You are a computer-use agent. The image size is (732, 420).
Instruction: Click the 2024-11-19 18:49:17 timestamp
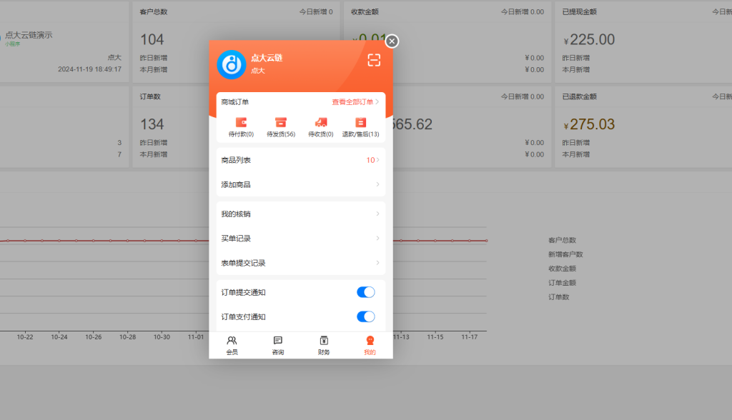[89, 69]
